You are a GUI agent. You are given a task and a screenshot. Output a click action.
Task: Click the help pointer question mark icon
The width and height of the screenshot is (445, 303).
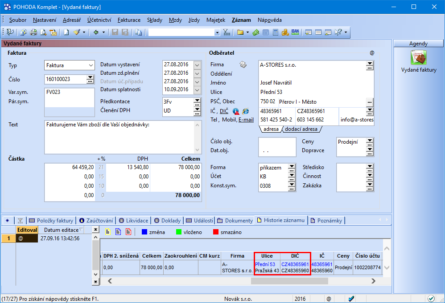338,32
